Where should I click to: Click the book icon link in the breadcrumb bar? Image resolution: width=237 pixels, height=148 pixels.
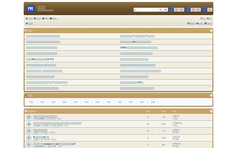[208, 24]
